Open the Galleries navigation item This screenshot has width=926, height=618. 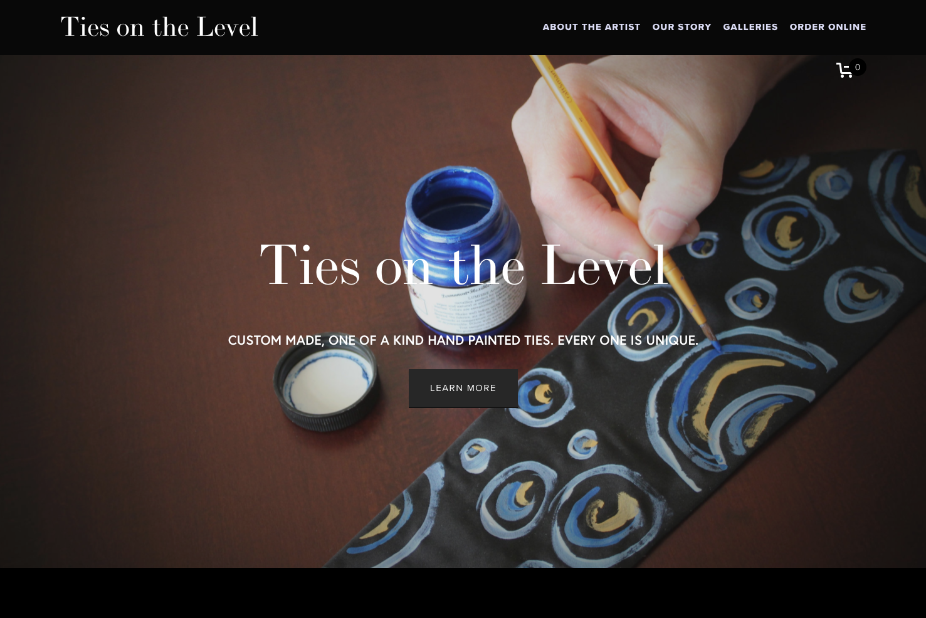[750, 27]
